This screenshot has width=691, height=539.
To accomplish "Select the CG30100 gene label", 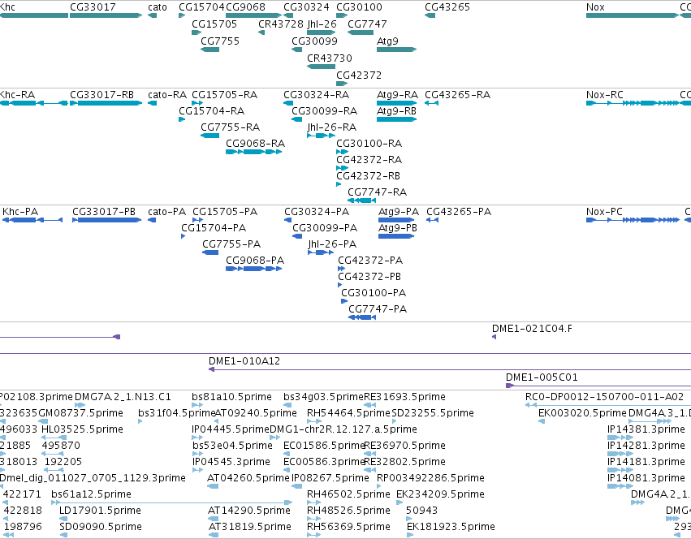I will pyautogui.click(x=359, y=7).
